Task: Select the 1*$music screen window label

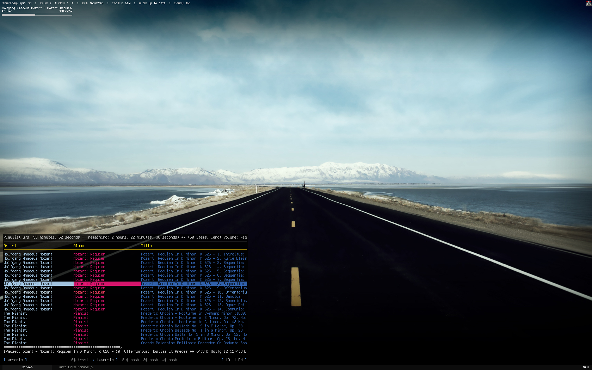Action: (x=105, y=360)
